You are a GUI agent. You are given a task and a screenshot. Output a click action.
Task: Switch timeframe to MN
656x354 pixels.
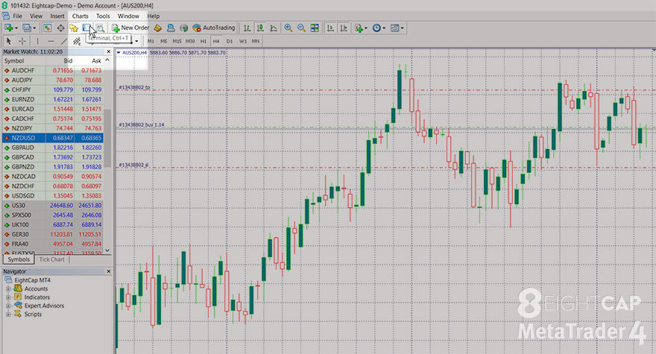tap(256, 41)
